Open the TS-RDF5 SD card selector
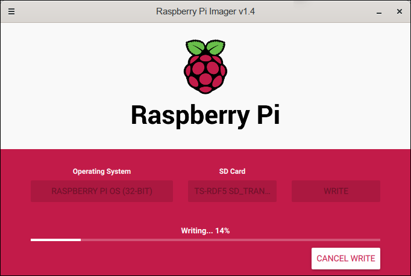This screenshot has width=411, height=276. click(232, 191)
